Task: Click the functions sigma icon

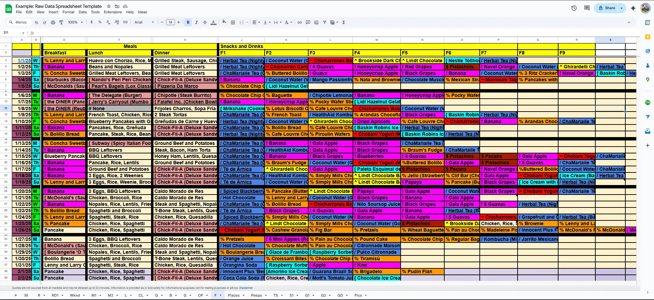Action: pos(343,22)
